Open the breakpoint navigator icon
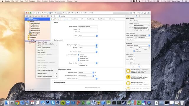 pos(45,16)
